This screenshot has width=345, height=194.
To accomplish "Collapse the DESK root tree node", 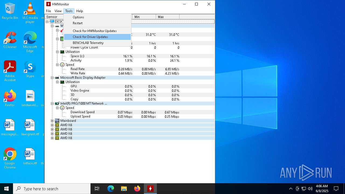I will tap(47, 22).
